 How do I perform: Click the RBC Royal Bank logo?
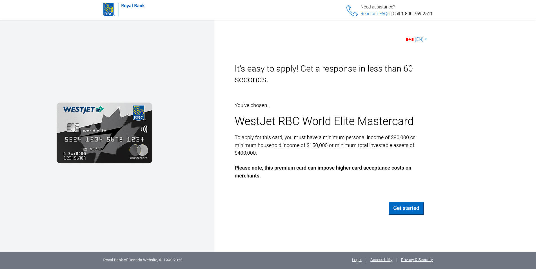click(x=124, y=10)
